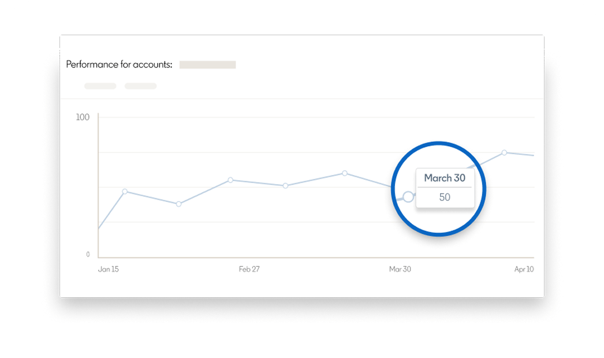
Task: Click the highest data point near Apr 10
Action: pos(504,152)
